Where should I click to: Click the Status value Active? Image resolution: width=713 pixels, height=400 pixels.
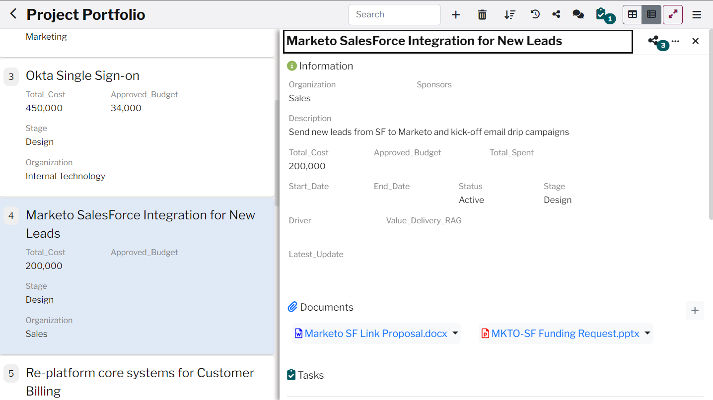pyautogui.click(x=471, y=200)
